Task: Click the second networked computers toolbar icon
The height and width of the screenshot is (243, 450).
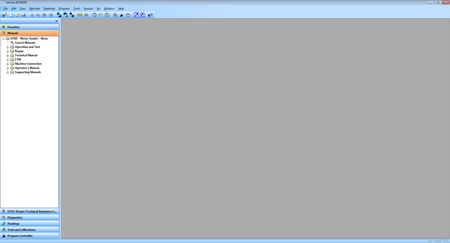Action: 65,15
